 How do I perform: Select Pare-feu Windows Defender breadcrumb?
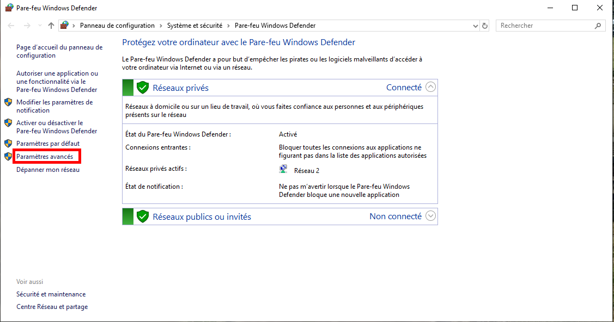click(275, 26)
